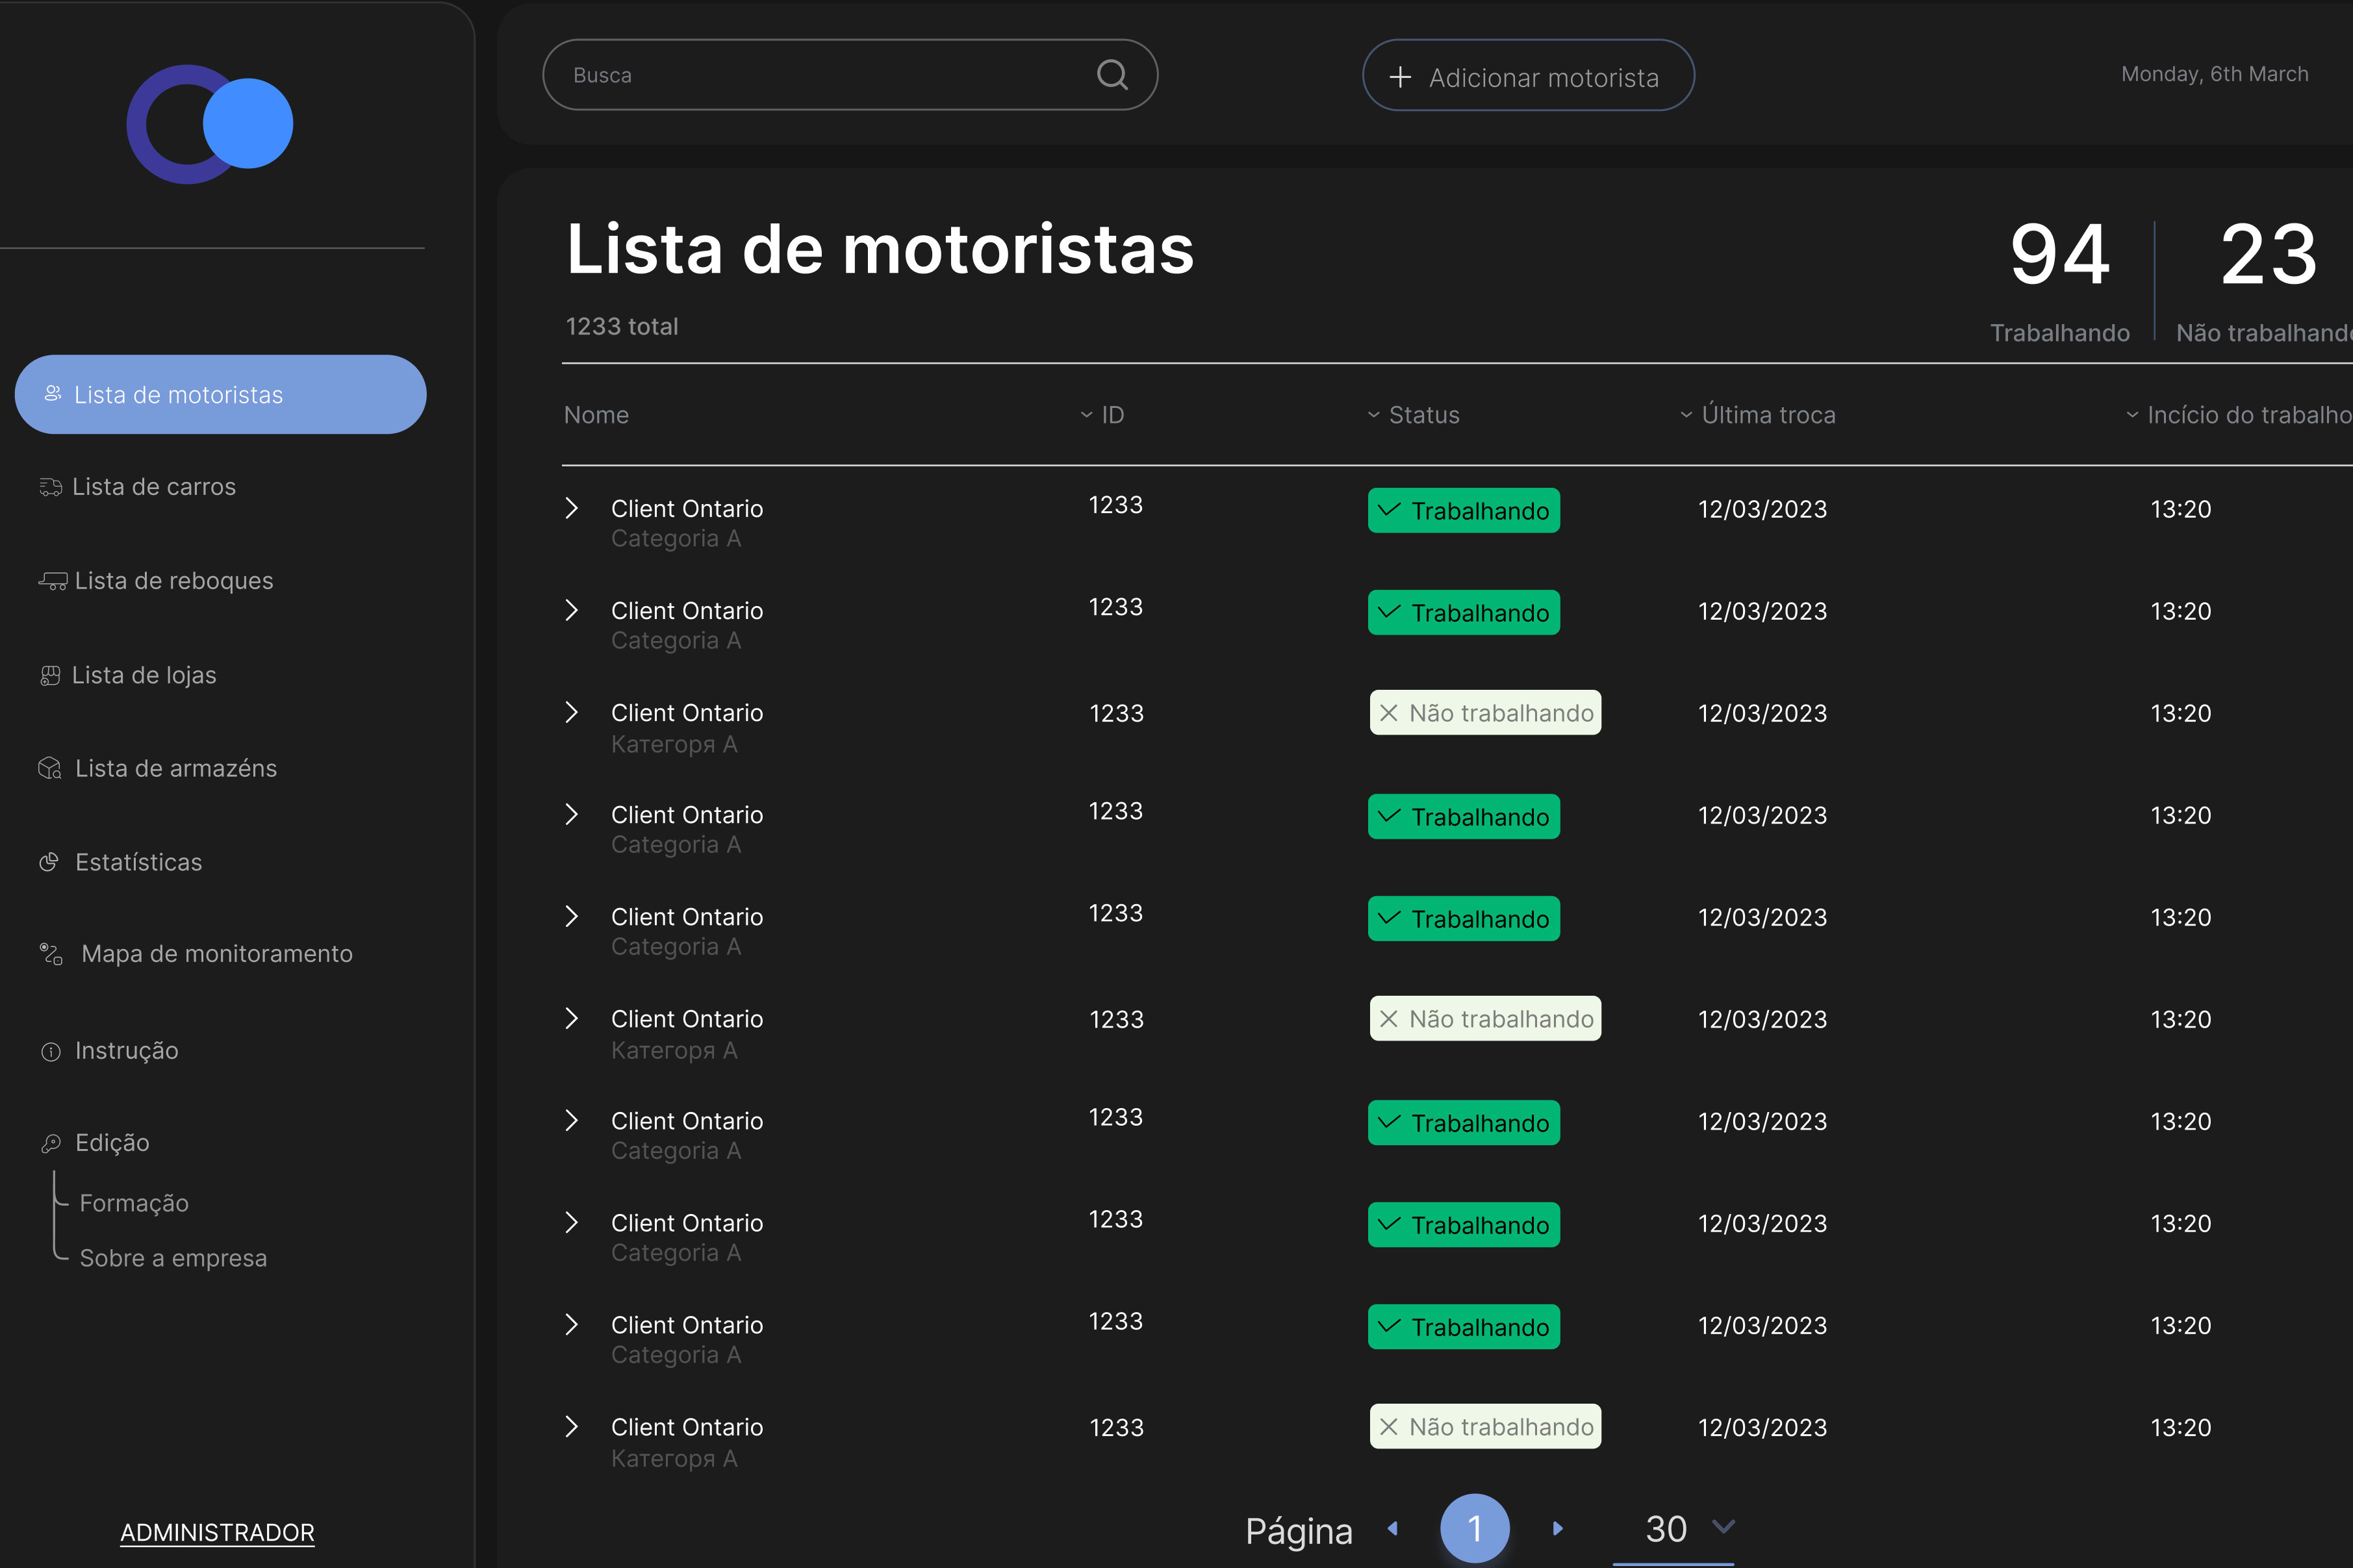Image resolution: width=2353 pixels, height=1568 pixels.
Task: Click the warehouse icon for armazéns
Action: pos(50,768)
